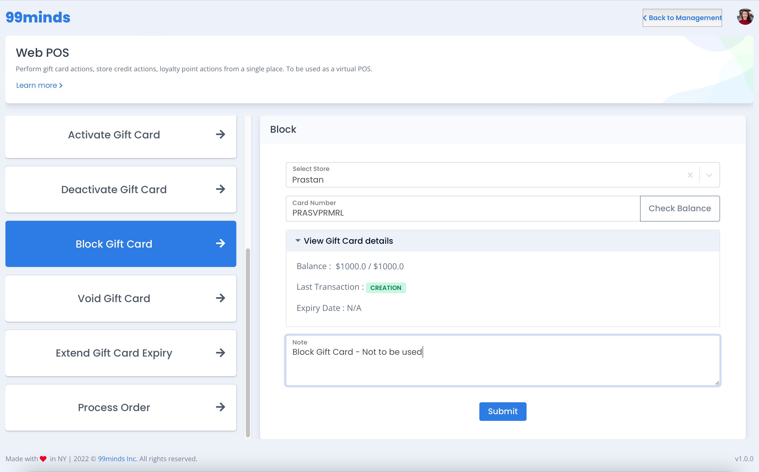This screenshot has width=759, height=472.
Task: Click the Note textarea resize handle
Action: (x=717, y=383)
